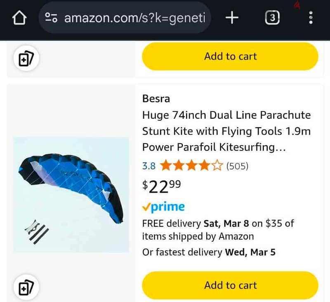Image resolution: width=330 pixels, height=302 pixels.
Task: Tap the top add-to-list card icon
Action: (26, 58)
